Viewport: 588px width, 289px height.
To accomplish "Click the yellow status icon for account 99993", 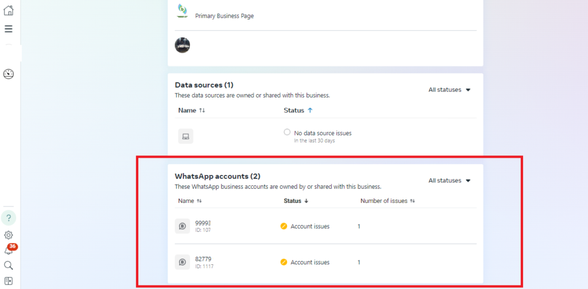I will pos(284,226).
